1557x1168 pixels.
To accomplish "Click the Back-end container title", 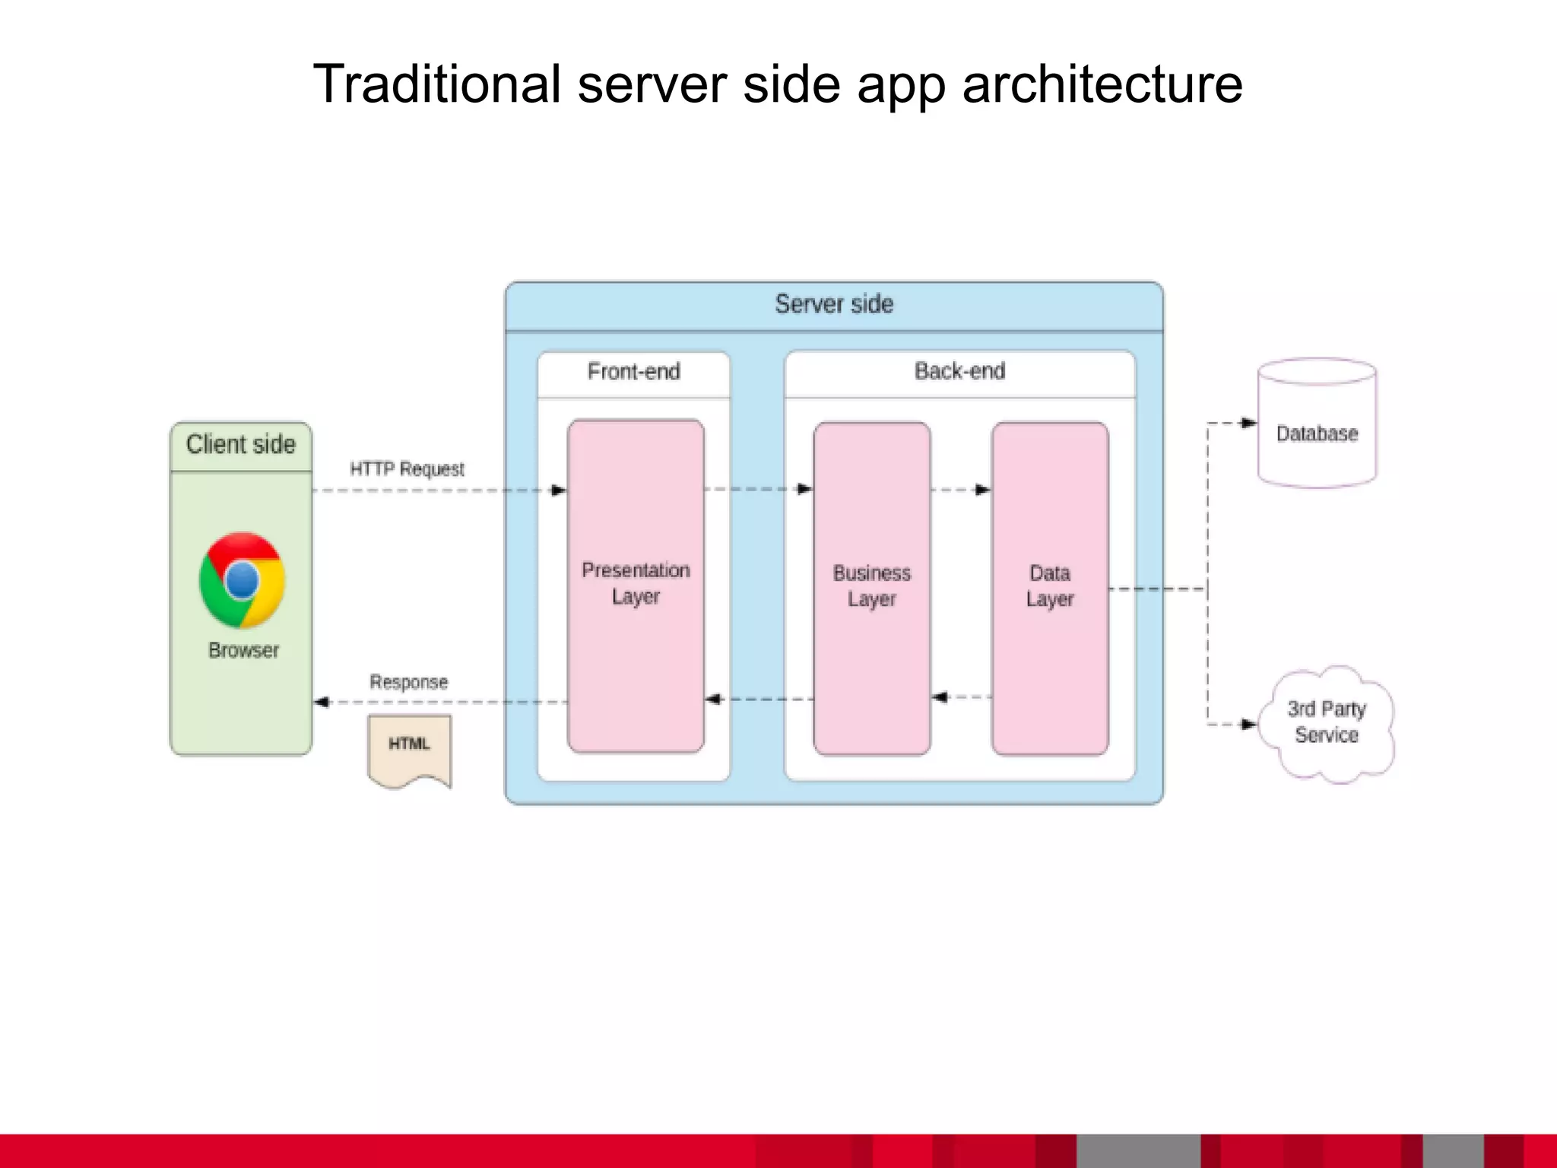I will pos(959,371).
